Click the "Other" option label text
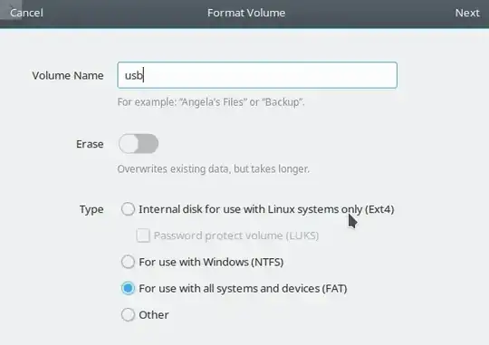Viewport: 489px width, 345px height. (x=154, y=315)
